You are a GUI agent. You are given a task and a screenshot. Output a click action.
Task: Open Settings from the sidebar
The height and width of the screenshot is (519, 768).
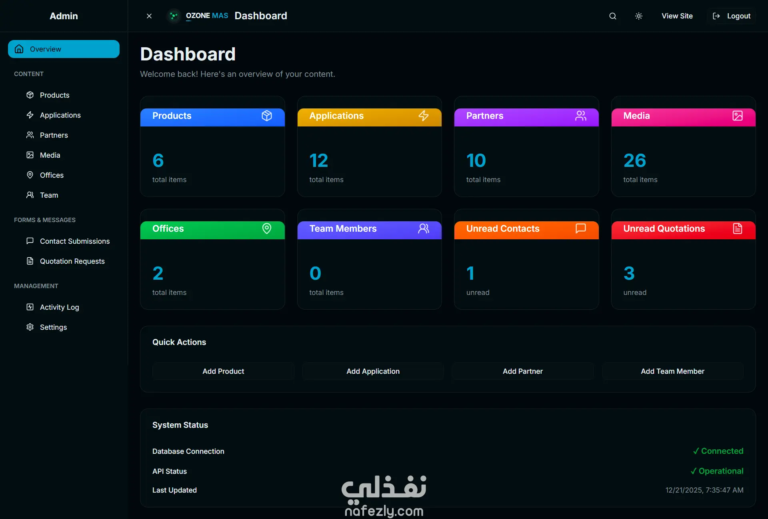click(53, 327)
